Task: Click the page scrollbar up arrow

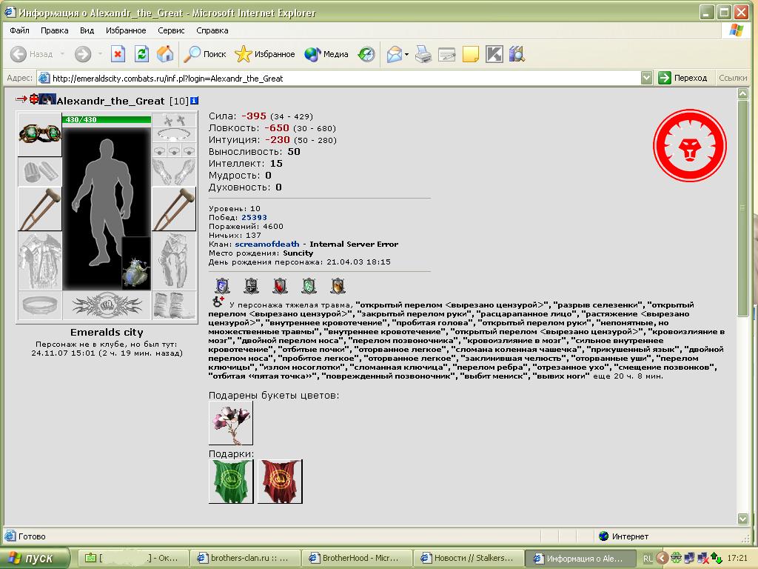Action: (x=743, y=94)
